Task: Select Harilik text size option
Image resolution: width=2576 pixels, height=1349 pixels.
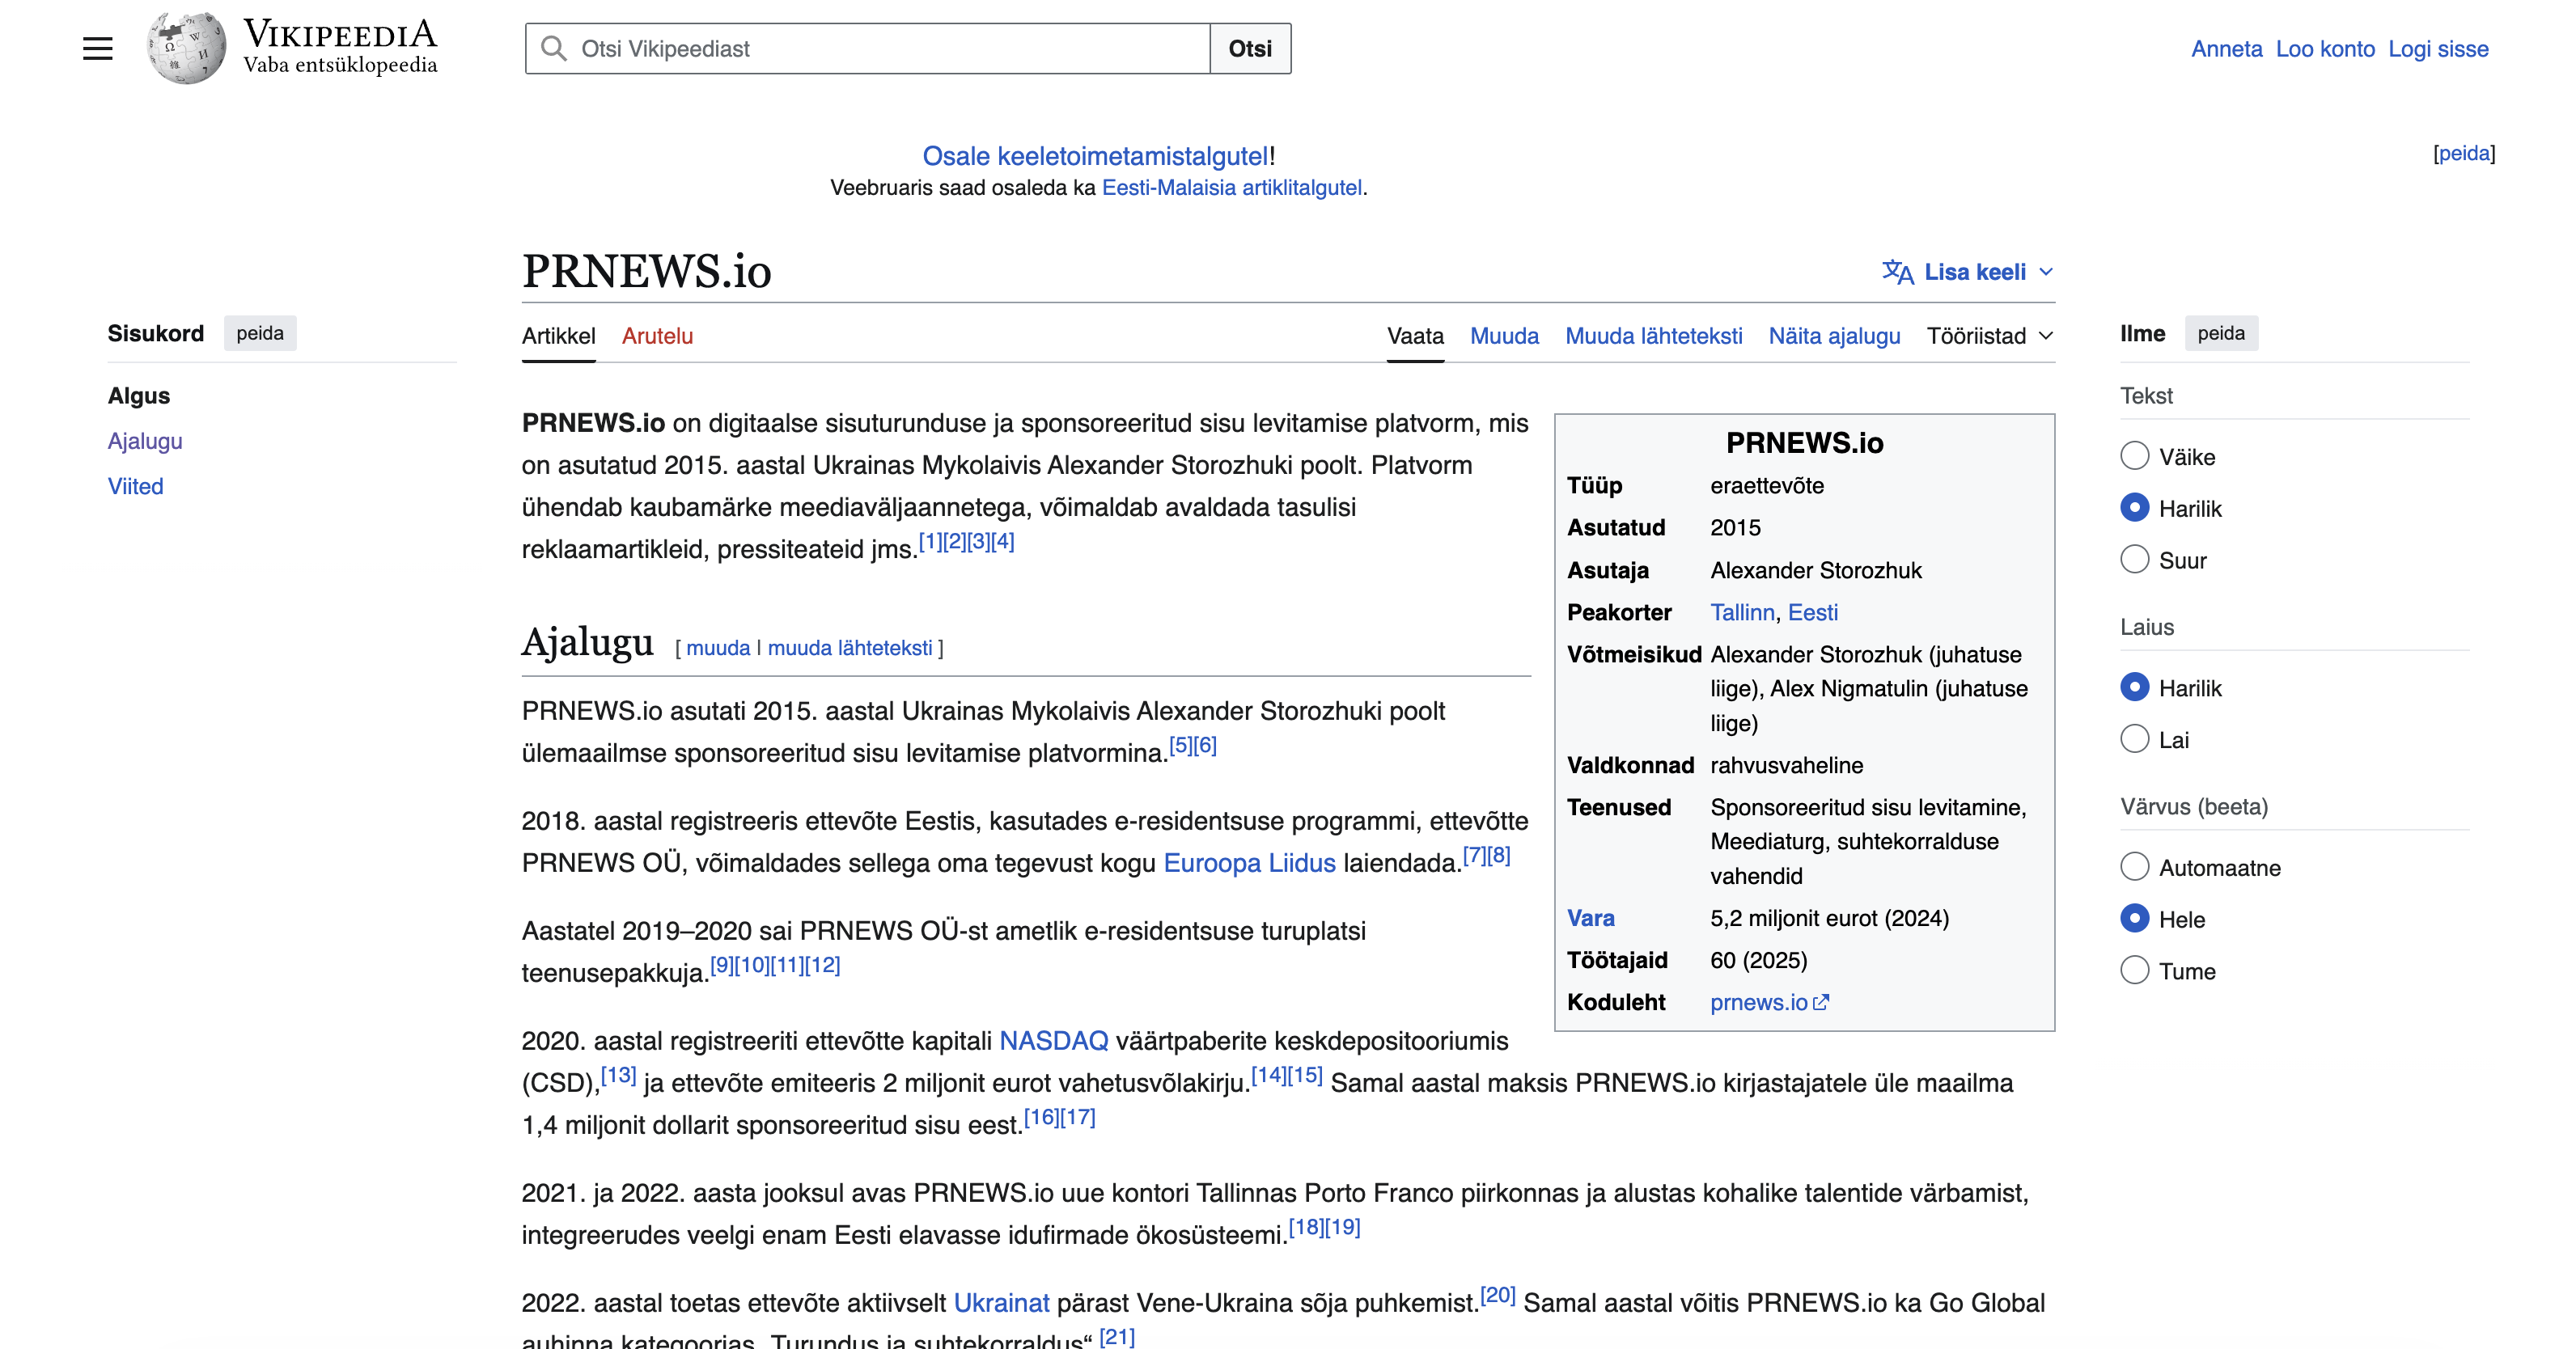Action: click(2134, 508)
